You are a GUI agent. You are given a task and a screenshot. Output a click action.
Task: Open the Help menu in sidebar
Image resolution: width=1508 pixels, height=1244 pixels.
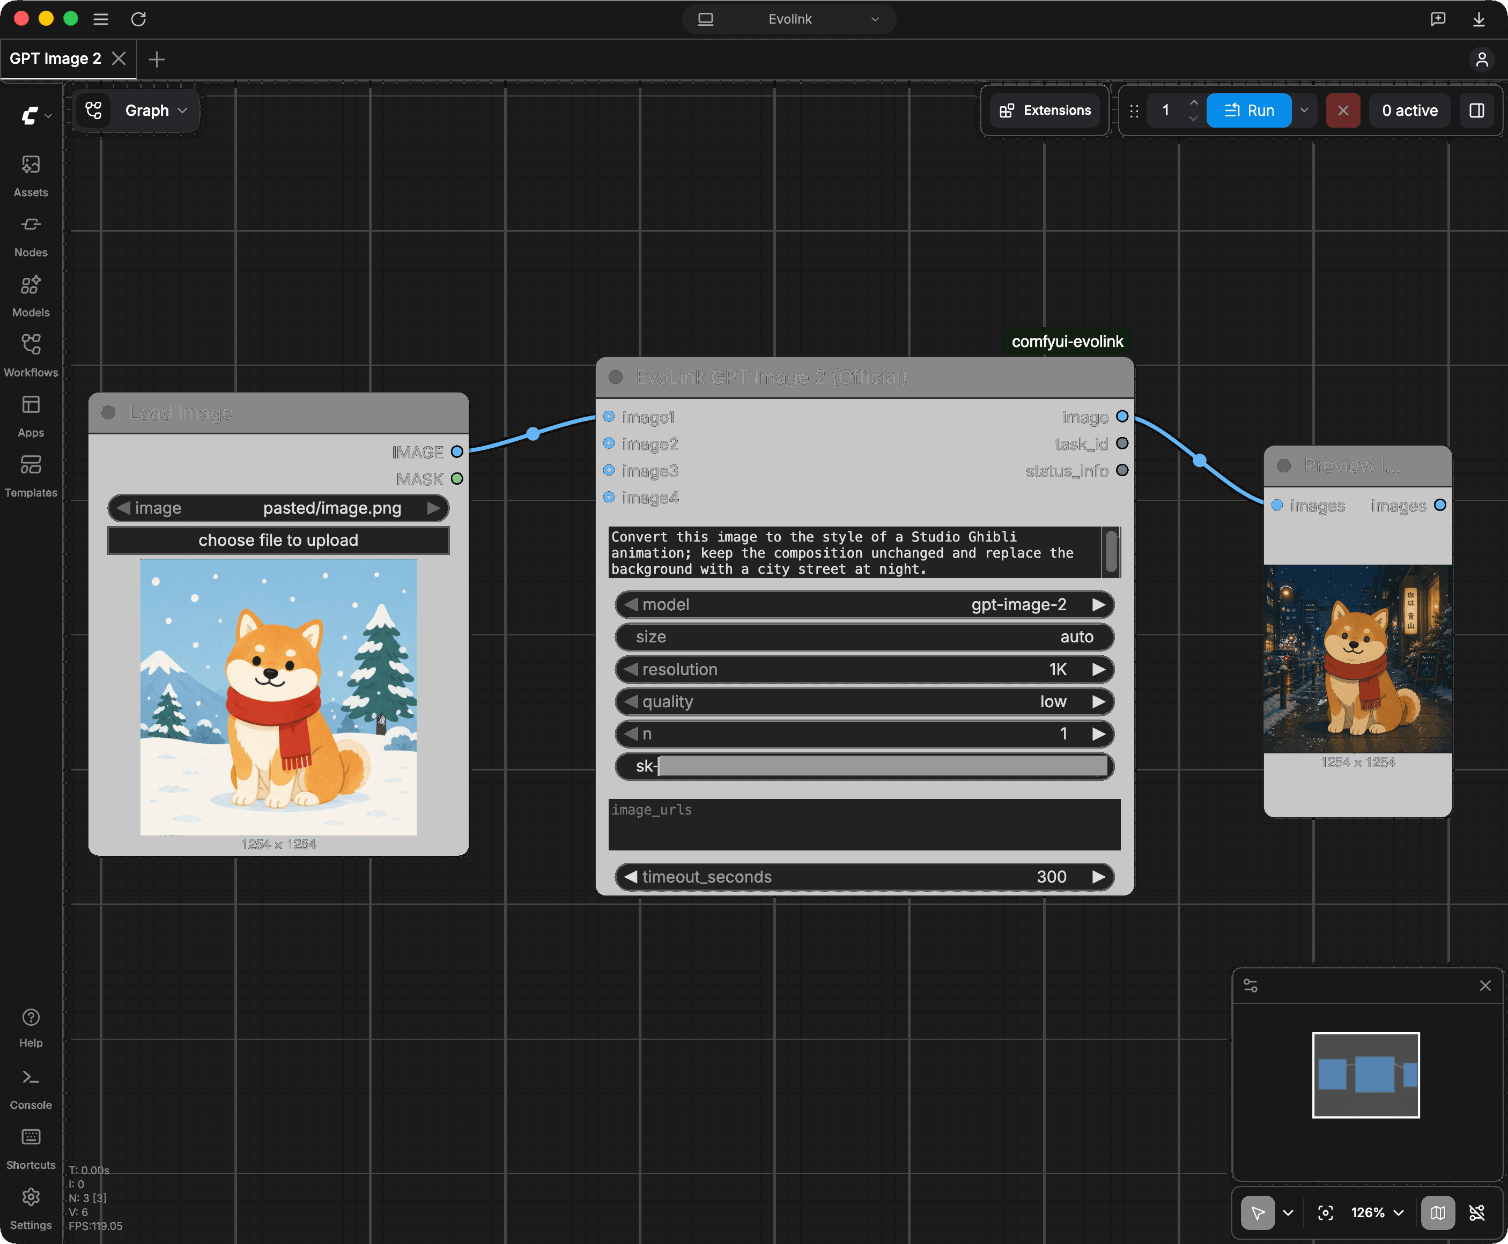pos(31,1027)
